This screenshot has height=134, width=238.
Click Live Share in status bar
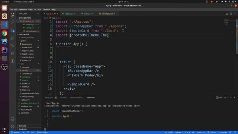42,133
